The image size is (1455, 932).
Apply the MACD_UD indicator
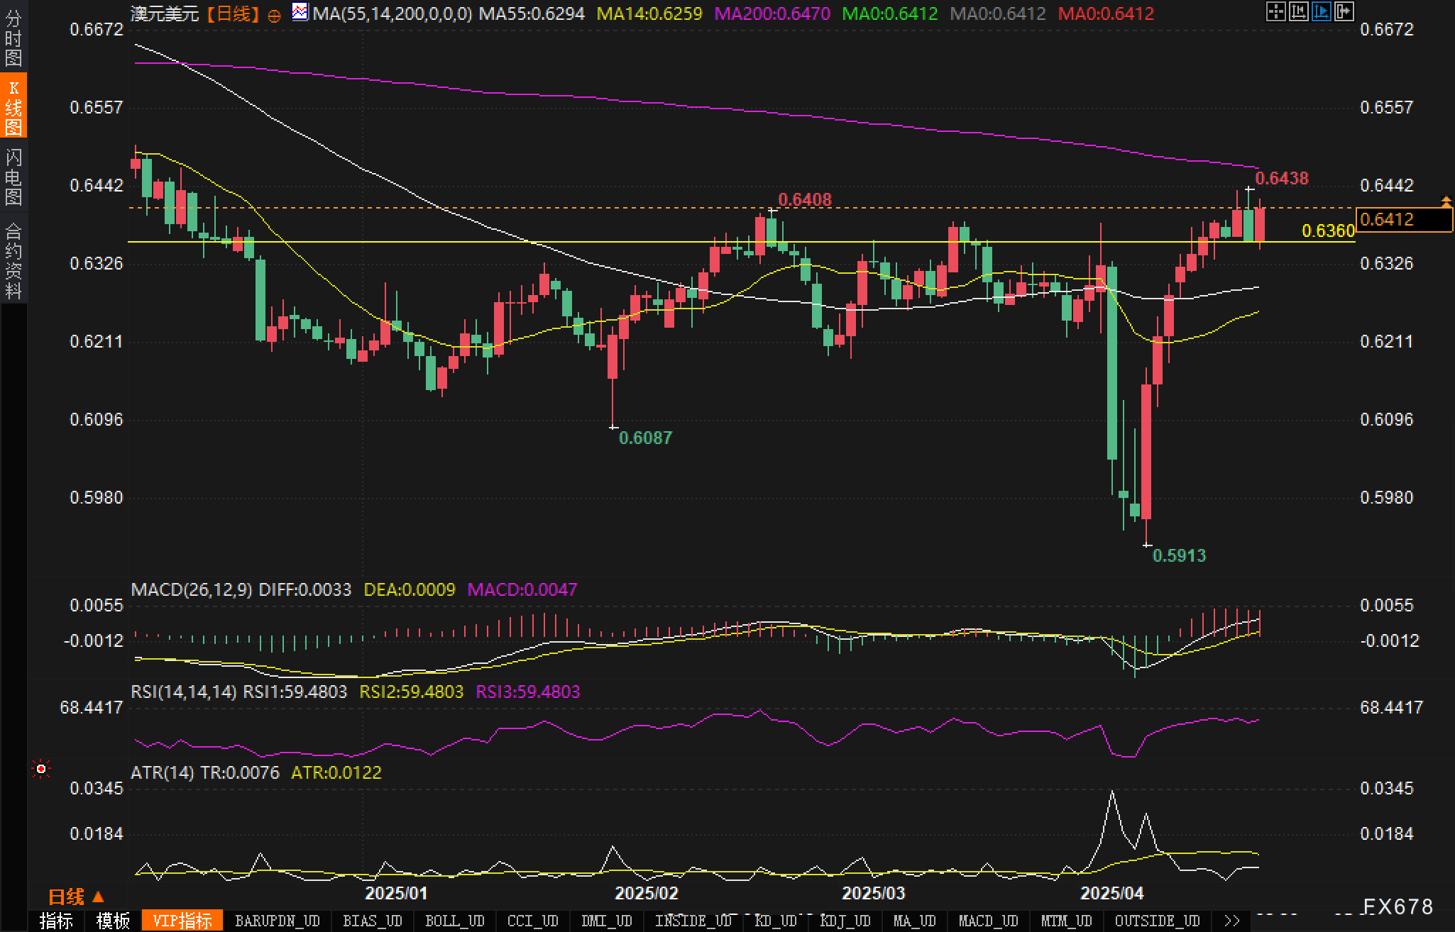(x=988, y=921)
